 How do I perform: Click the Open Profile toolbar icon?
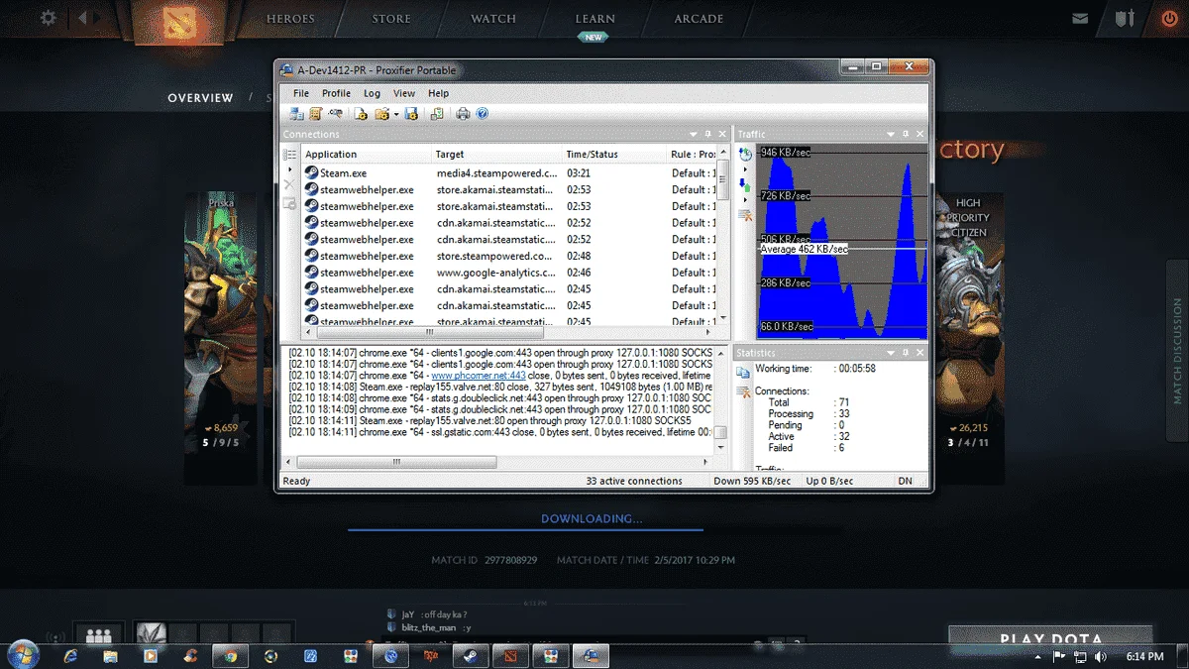tap(361, 113)
